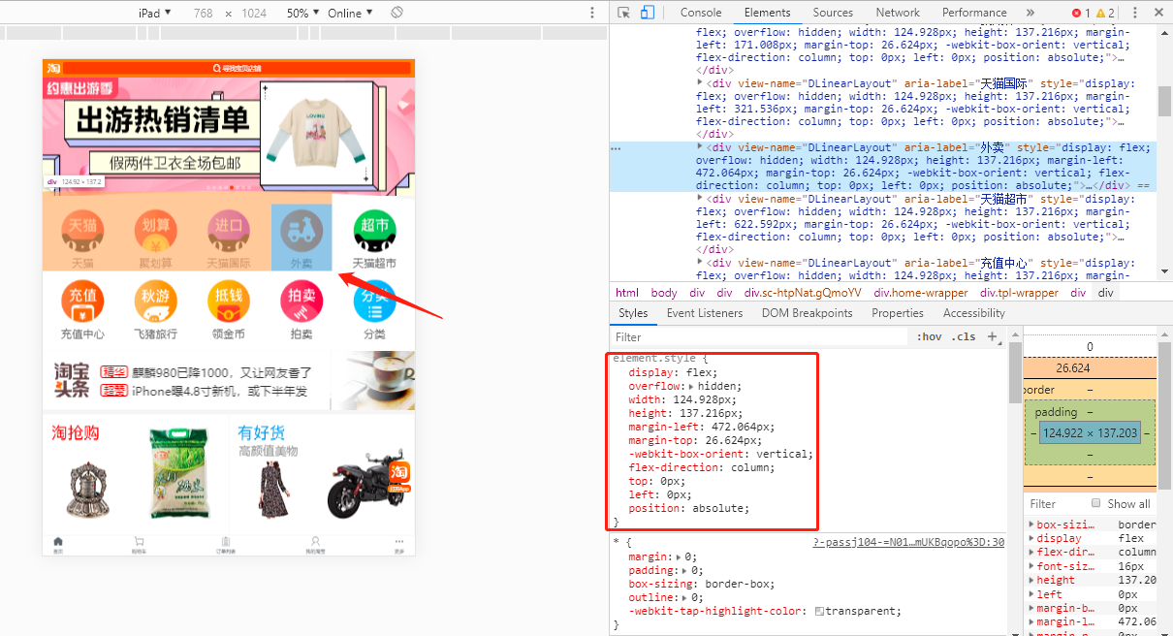Switch to the Sources tab

pyautogui.click(x=833, y=13)
